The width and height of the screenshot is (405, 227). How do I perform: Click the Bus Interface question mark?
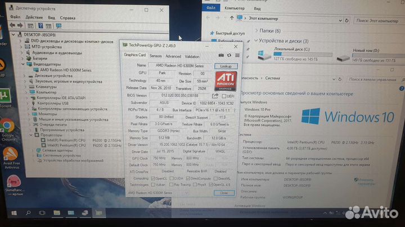point(235,110)
